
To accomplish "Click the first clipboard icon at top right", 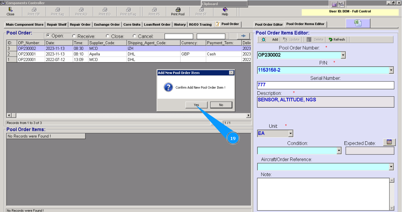I will (334, 4).
